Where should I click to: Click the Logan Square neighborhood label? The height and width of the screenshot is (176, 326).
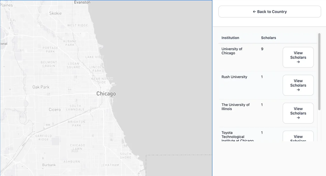click(x=74, y=66)
